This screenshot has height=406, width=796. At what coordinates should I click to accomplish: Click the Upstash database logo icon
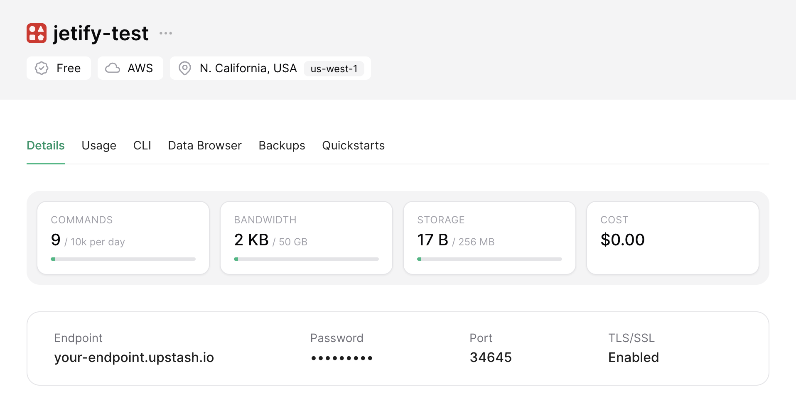click(36, 33)
